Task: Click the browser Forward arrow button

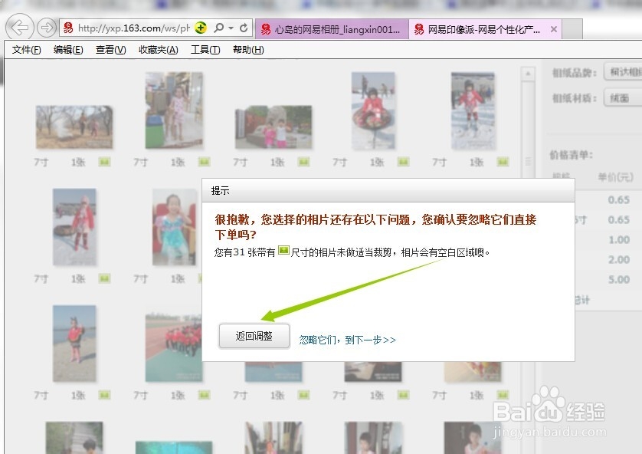Action: pos(46,28)
